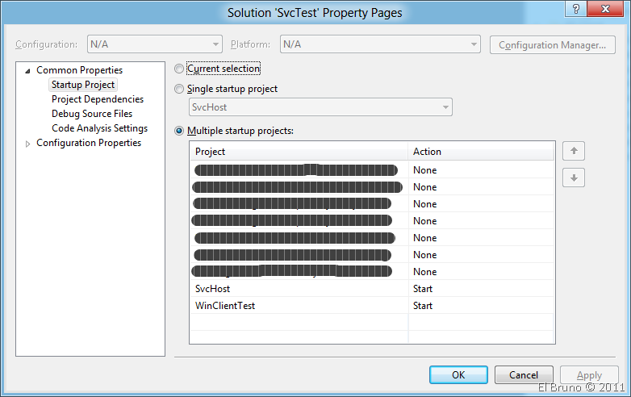The image size is (631, 397).
Task: Choose Single startup project radio option
Action: [180, 89]
